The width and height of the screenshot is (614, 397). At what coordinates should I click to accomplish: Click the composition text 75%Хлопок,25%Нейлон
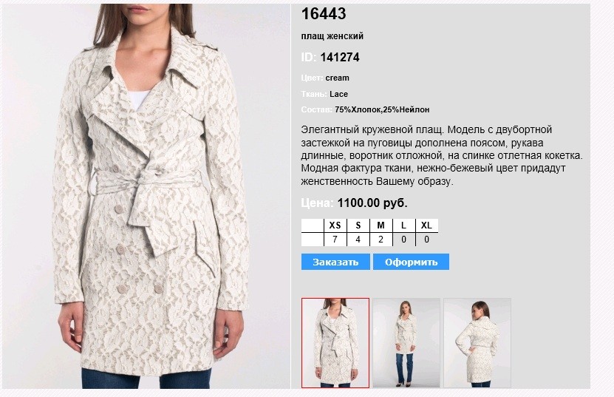382,109
